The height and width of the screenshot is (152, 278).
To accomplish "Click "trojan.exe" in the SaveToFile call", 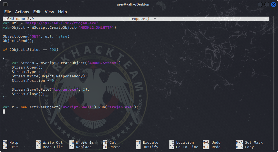I will 65,89.
